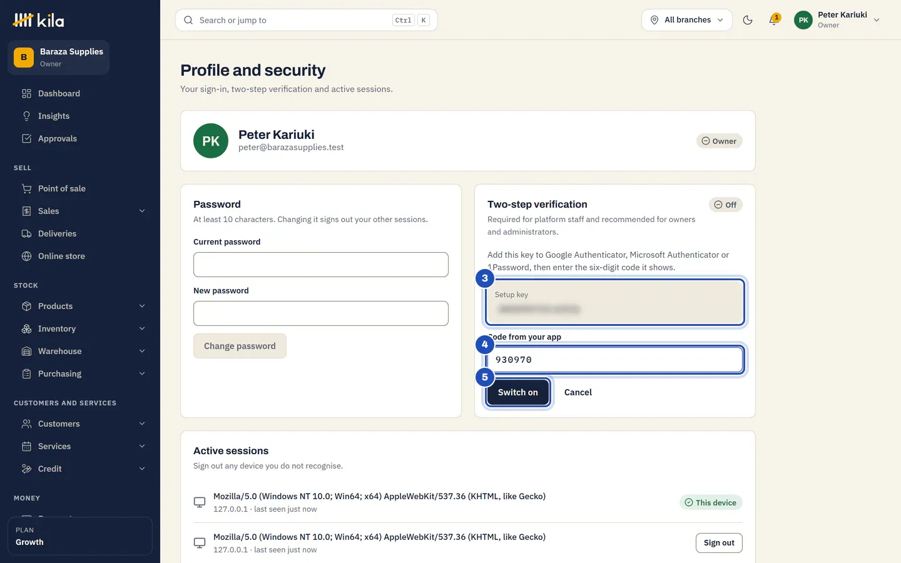Image resolution: width=901 pixels, height=563 pixels.
Task: Click the code from your app field
Action: (x=615, y=360)
